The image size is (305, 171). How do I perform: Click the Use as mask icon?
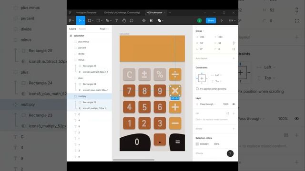pos(152,20)
